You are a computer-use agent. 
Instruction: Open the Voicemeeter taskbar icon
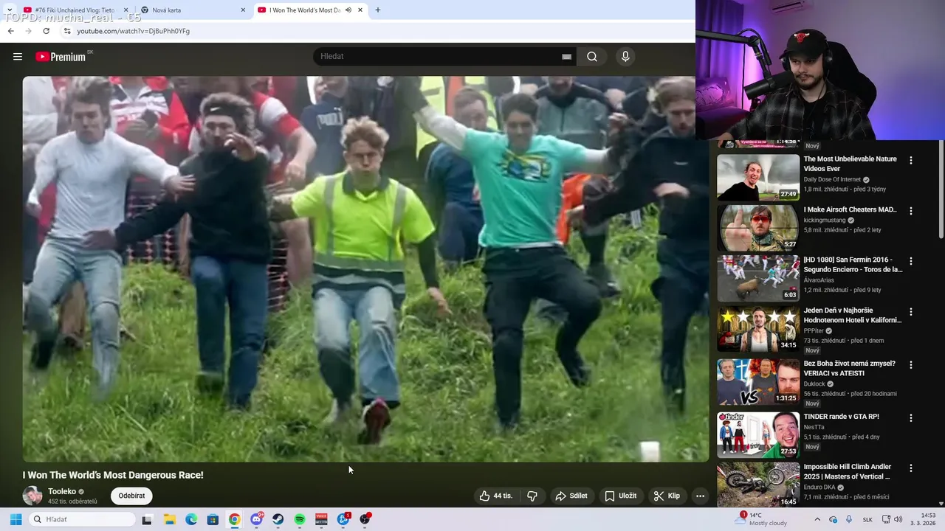pos(321,519)
